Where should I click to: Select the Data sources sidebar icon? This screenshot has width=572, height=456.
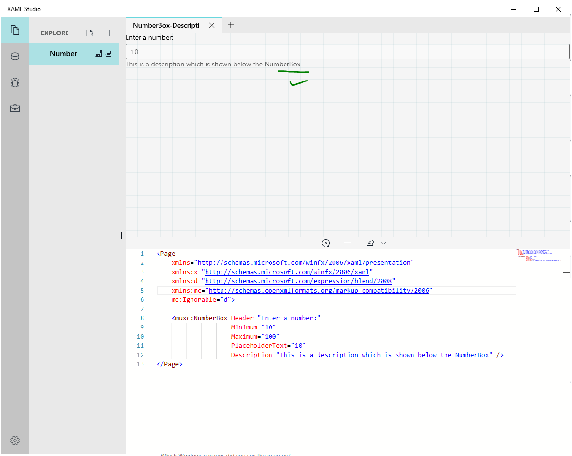point(15,56)
